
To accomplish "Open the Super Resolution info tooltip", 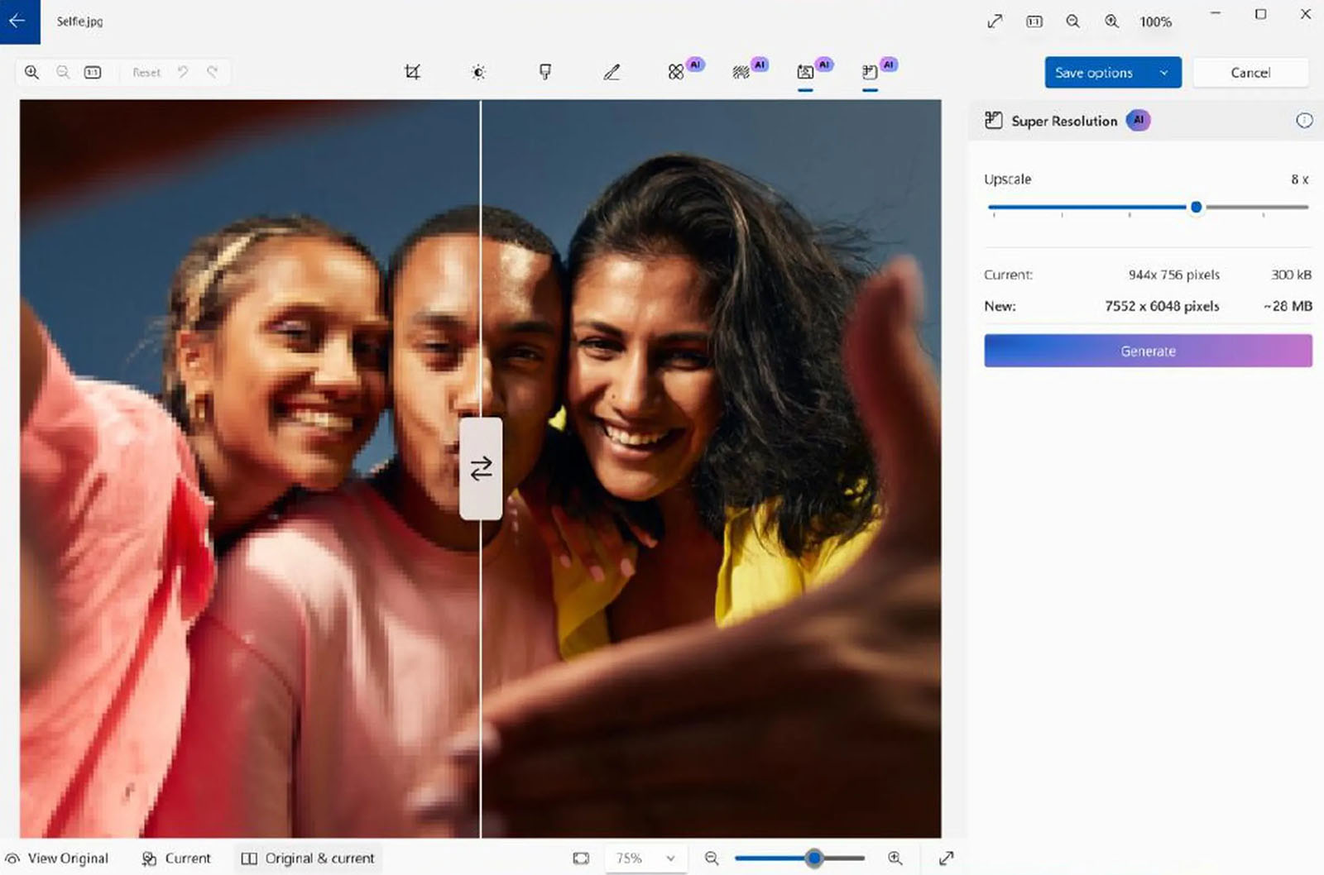I will pos(1305,120).
